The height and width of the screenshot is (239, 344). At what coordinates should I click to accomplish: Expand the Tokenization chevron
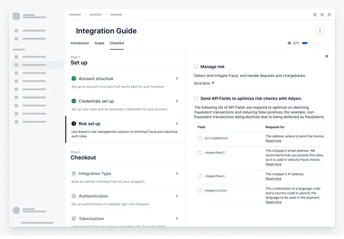coord(177,219)
